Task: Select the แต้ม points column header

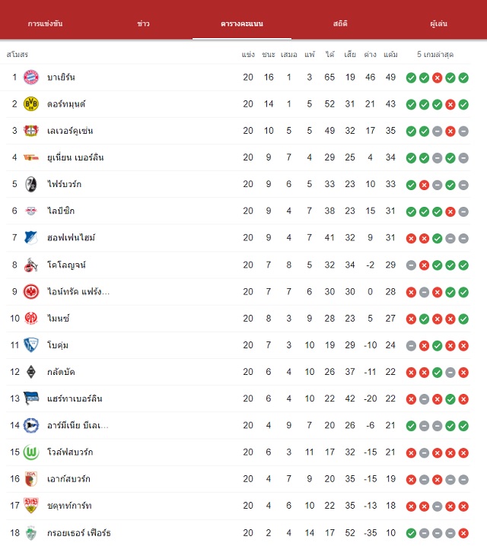Action: pos(390,54)
